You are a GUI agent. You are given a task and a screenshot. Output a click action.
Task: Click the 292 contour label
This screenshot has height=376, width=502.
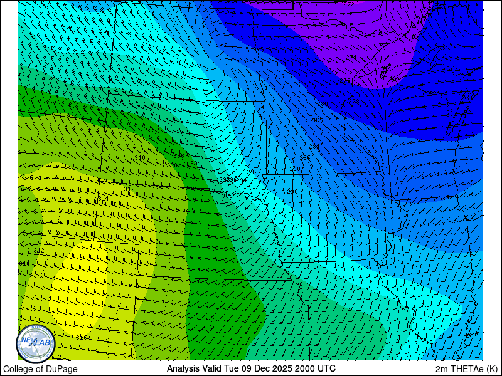252,172
